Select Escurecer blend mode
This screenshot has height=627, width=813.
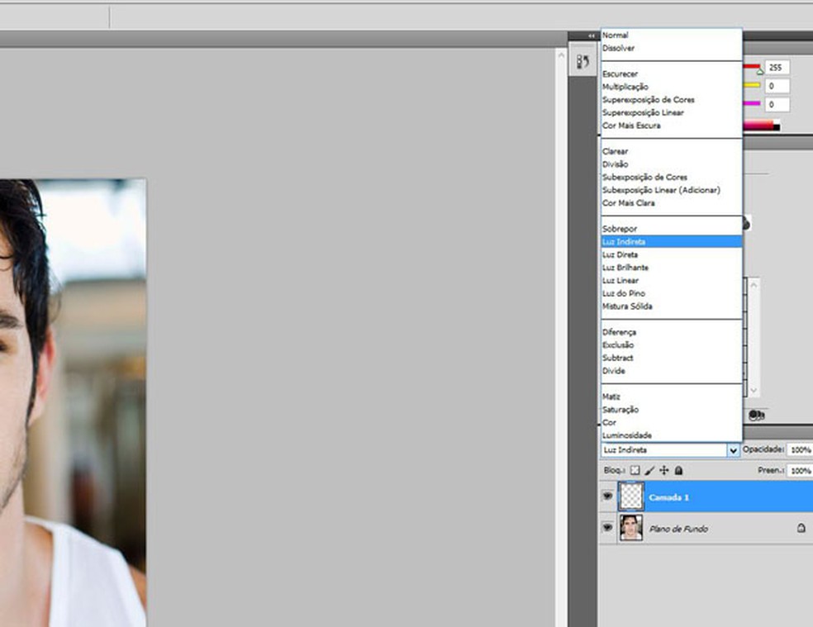pos(672,74)
